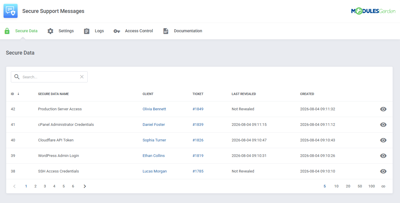Reveal cPanel Administrator Credentials with eye icon
400x203 pixels.
[383, 125]
